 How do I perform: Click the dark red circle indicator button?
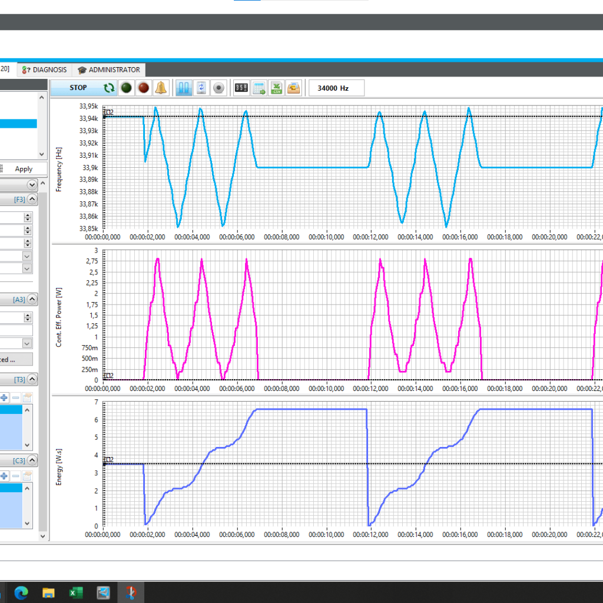(144, 88)
